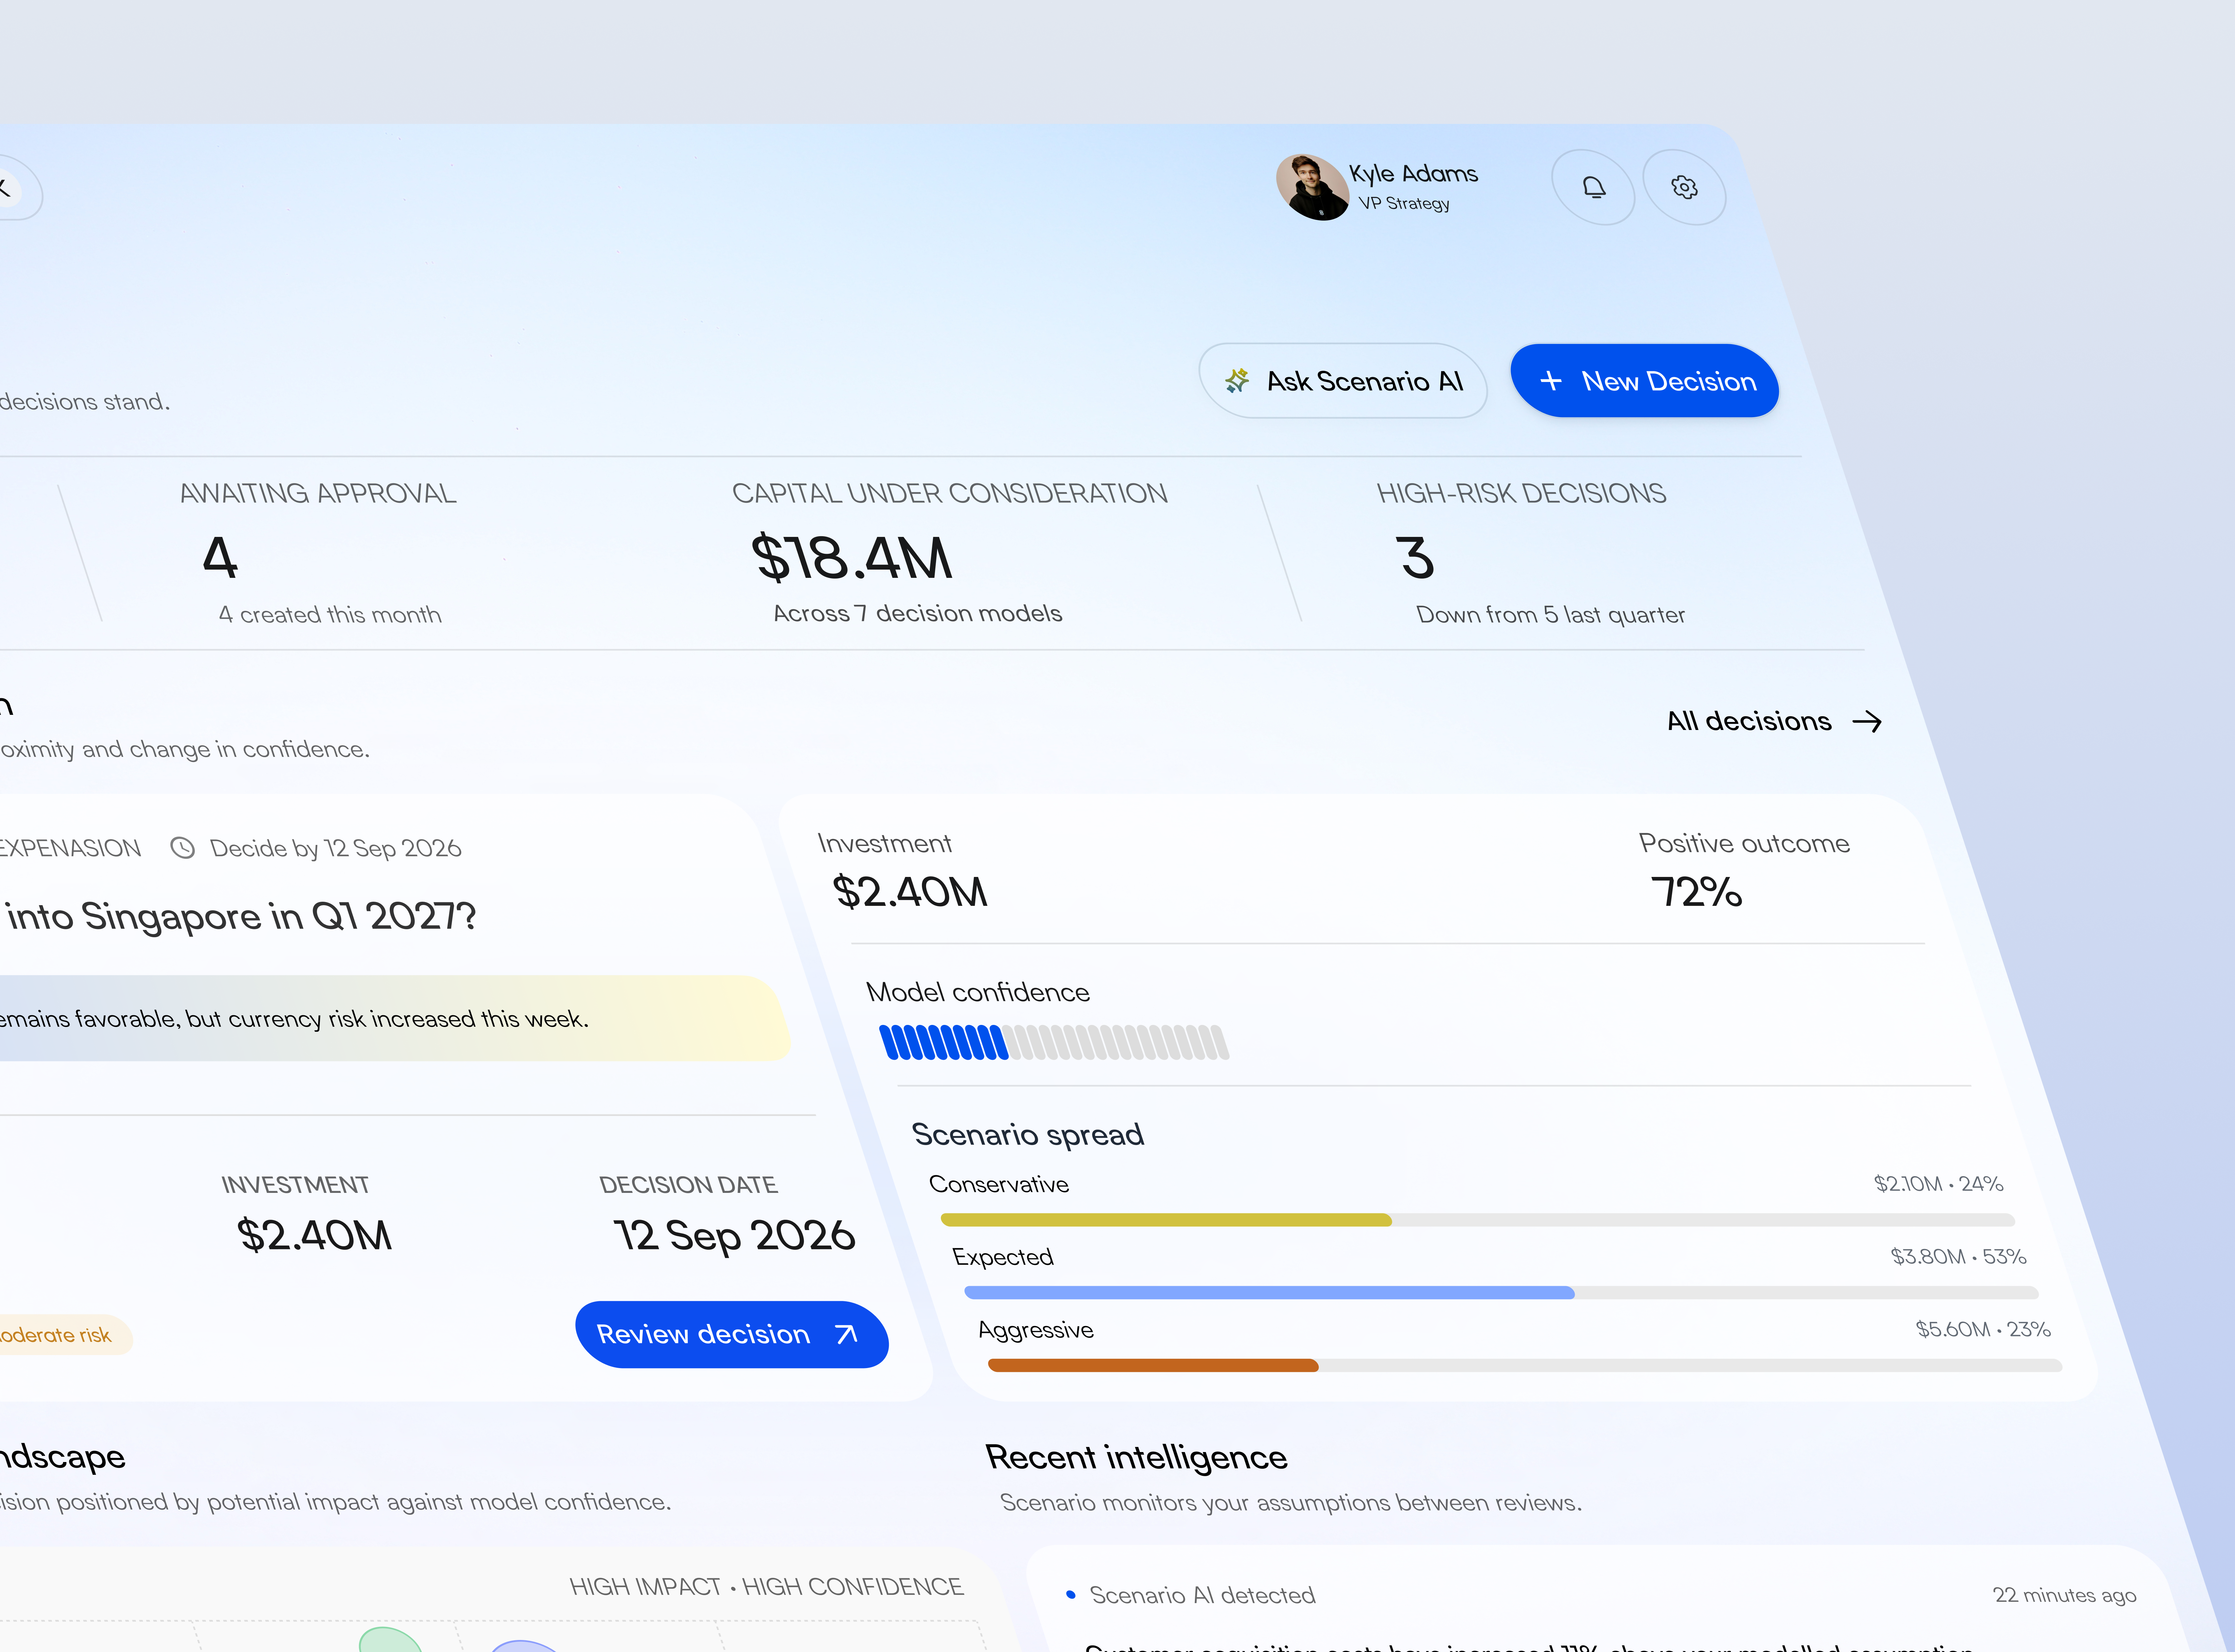The image size is (2235, 1652).
Task: Create a New Decision
Action: (1645, 381)
